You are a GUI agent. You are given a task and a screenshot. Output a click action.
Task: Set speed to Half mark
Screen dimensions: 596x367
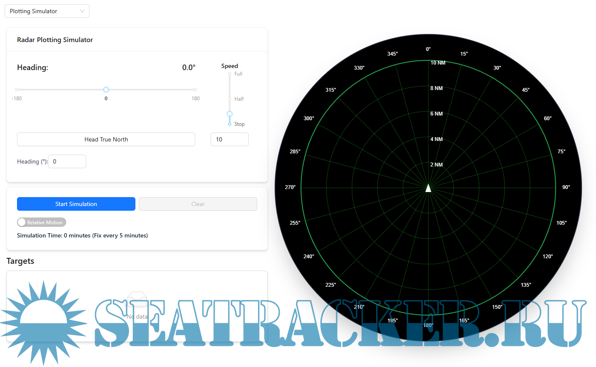point(230,99)
